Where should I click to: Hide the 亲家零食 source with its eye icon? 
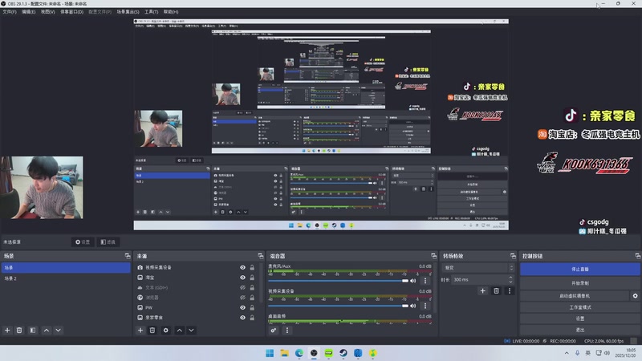(243, 318)
